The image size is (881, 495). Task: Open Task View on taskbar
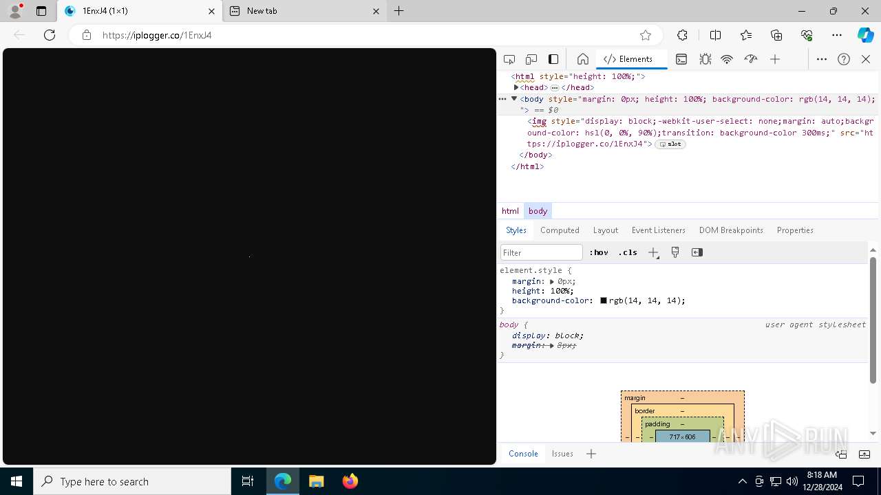click(248, 481)
